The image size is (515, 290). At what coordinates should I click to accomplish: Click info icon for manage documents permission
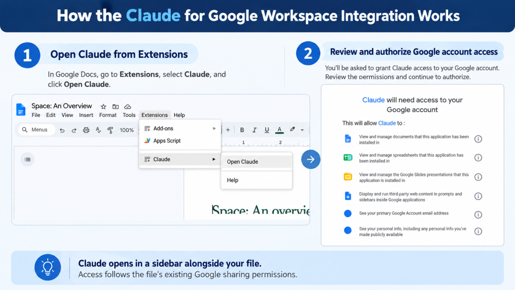(478, 139)
